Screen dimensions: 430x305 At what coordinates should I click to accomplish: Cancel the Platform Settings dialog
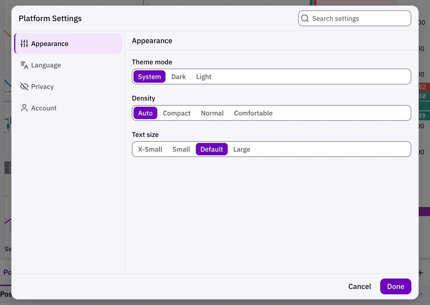pos(360,287)
